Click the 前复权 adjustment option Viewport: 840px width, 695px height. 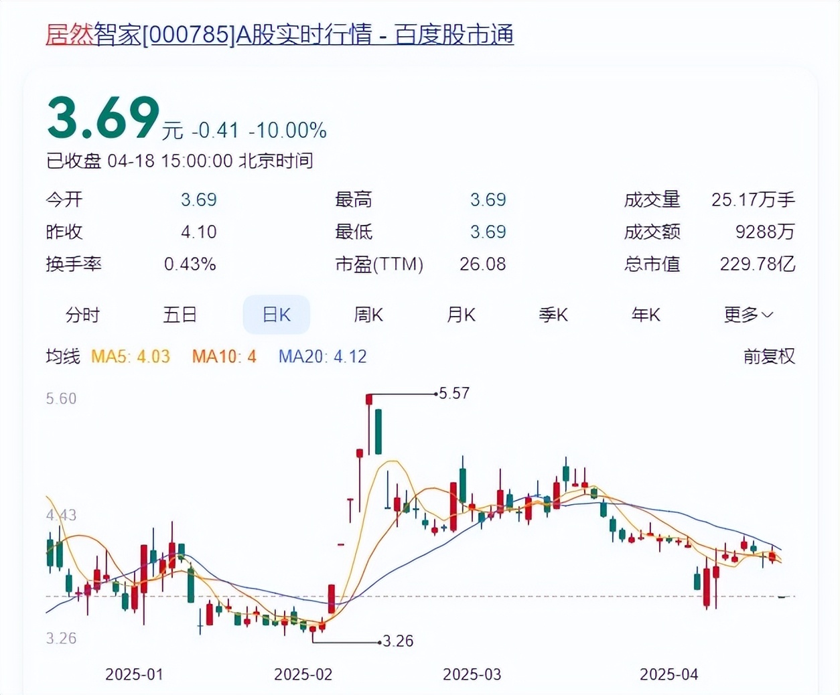point(769,356)
